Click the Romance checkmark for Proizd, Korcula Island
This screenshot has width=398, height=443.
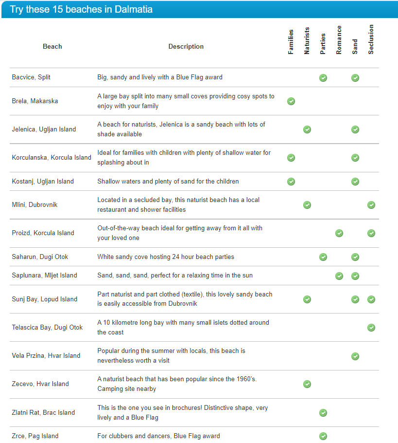point(339,233)
